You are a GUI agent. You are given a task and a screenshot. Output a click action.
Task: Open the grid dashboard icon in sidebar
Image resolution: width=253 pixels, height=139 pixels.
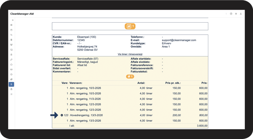tap(11, 25)
